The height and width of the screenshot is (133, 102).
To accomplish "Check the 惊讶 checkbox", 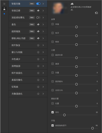I will tap(53, 33).
